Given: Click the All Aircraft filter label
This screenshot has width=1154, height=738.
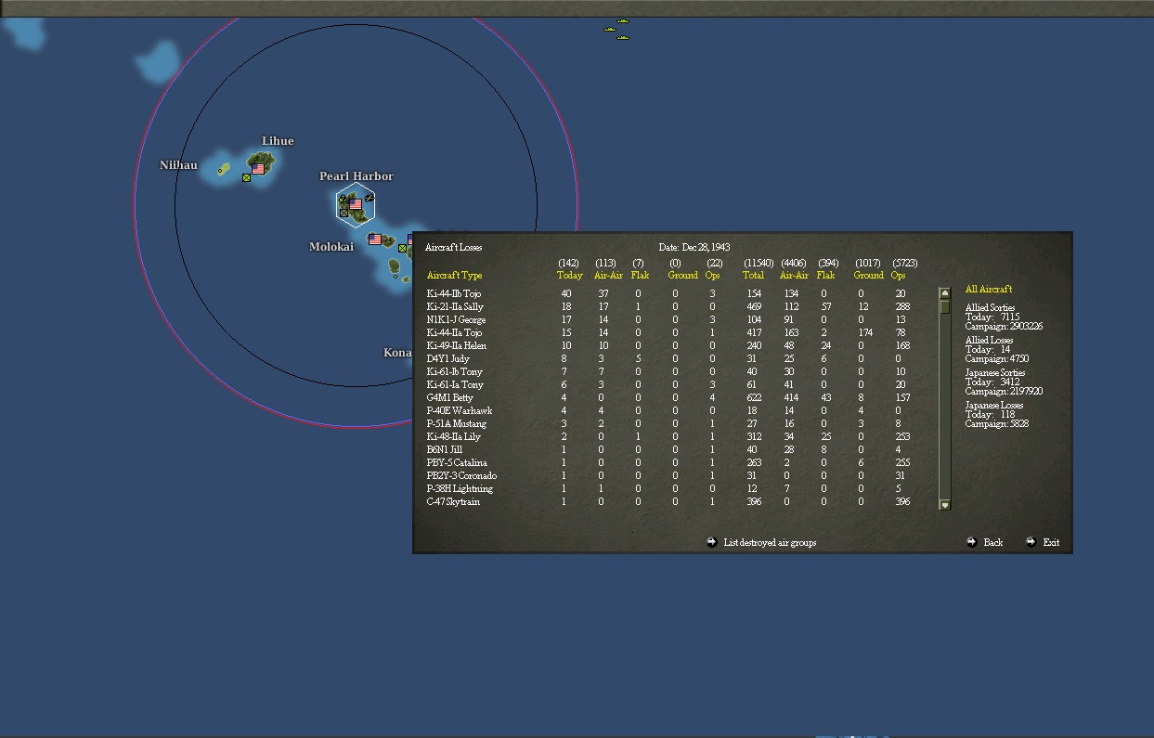Looking at the screenshot, I should [x=989, y=290].
